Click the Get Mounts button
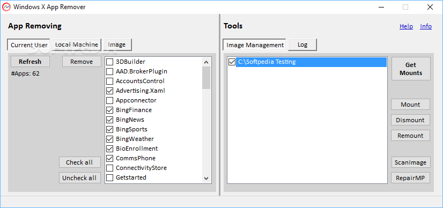This screenshot has width=443, height=208. pyautogui.click(x=411, y=69)
